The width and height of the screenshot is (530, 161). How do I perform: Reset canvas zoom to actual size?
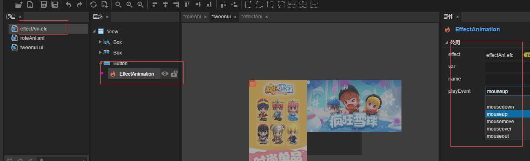140,5
